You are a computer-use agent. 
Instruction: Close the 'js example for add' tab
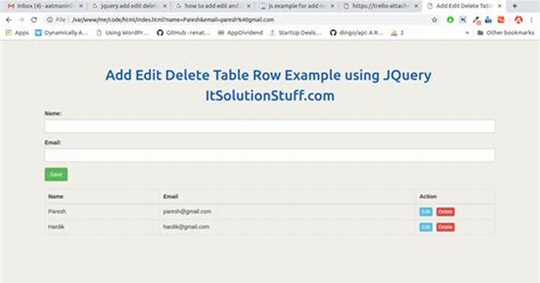pyautogui.click(x=332, y=6)
